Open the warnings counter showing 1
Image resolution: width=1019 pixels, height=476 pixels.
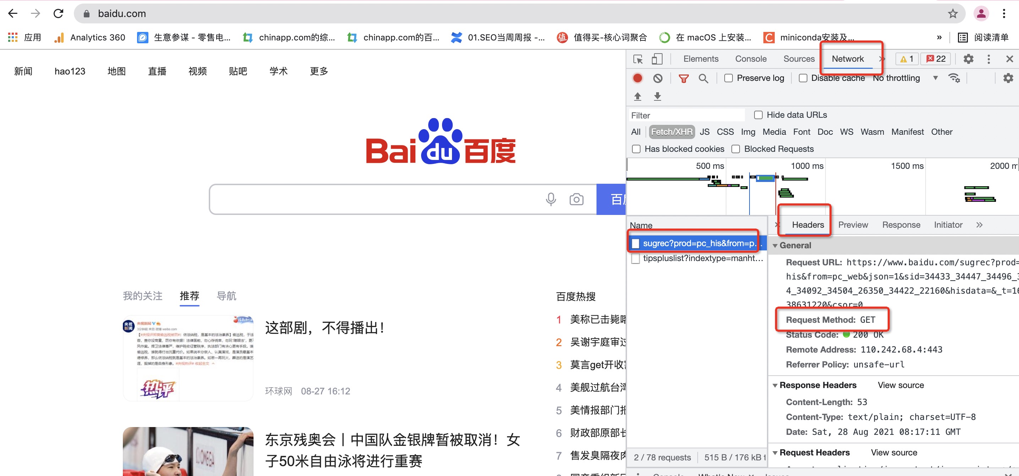click(907, 59)
